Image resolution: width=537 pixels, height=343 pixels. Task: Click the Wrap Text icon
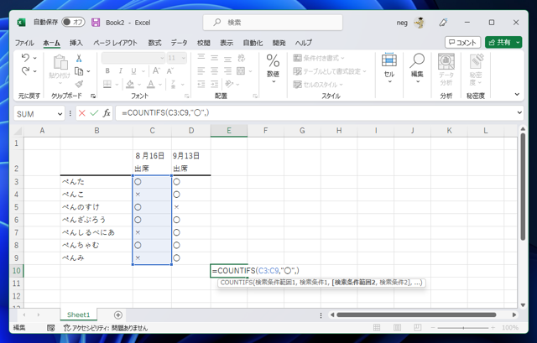point(241,58)
